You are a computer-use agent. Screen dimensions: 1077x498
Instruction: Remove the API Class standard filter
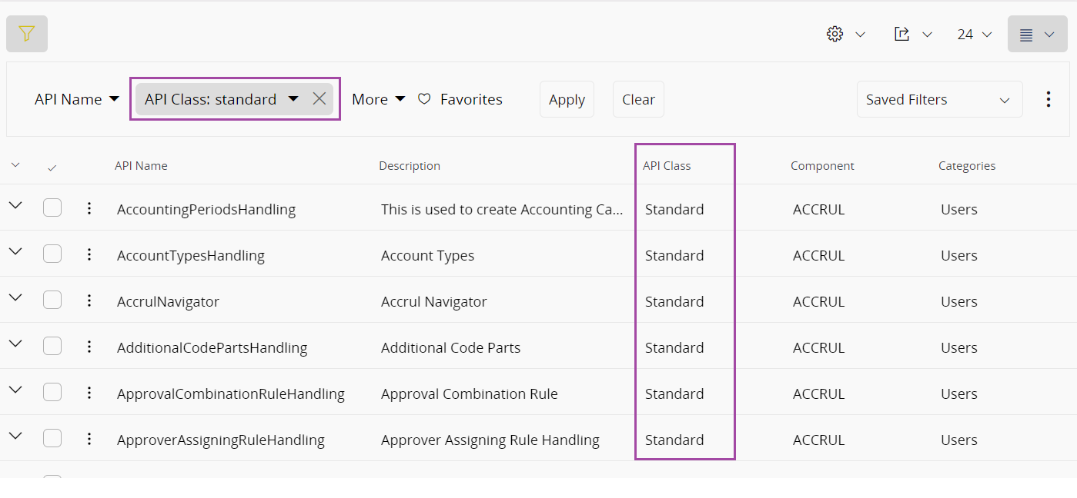point(319,98)
